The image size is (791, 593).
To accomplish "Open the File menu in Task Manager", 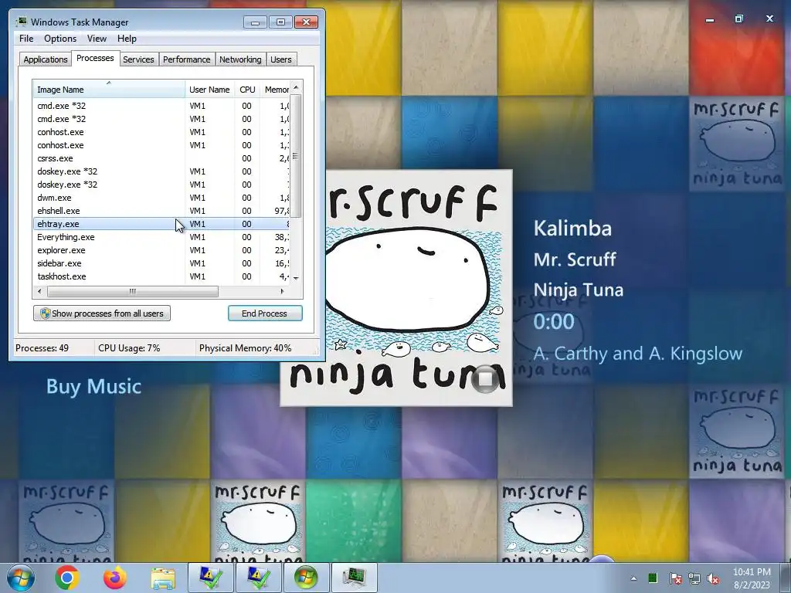I will coord(26,39).
